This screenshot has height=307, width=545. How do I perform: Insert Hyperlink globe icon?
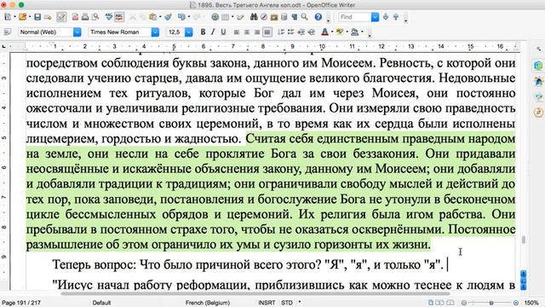pos(215,17)
